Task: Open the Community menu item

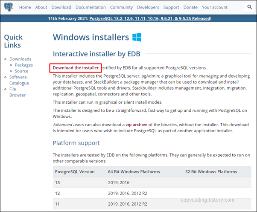Action: 121,7
